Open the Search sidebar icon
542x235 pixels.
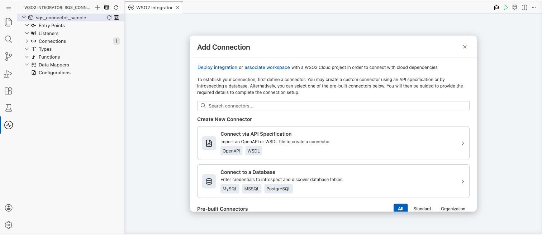(x=9, y=39)
